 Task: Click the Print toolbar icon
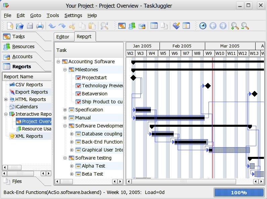40,26
